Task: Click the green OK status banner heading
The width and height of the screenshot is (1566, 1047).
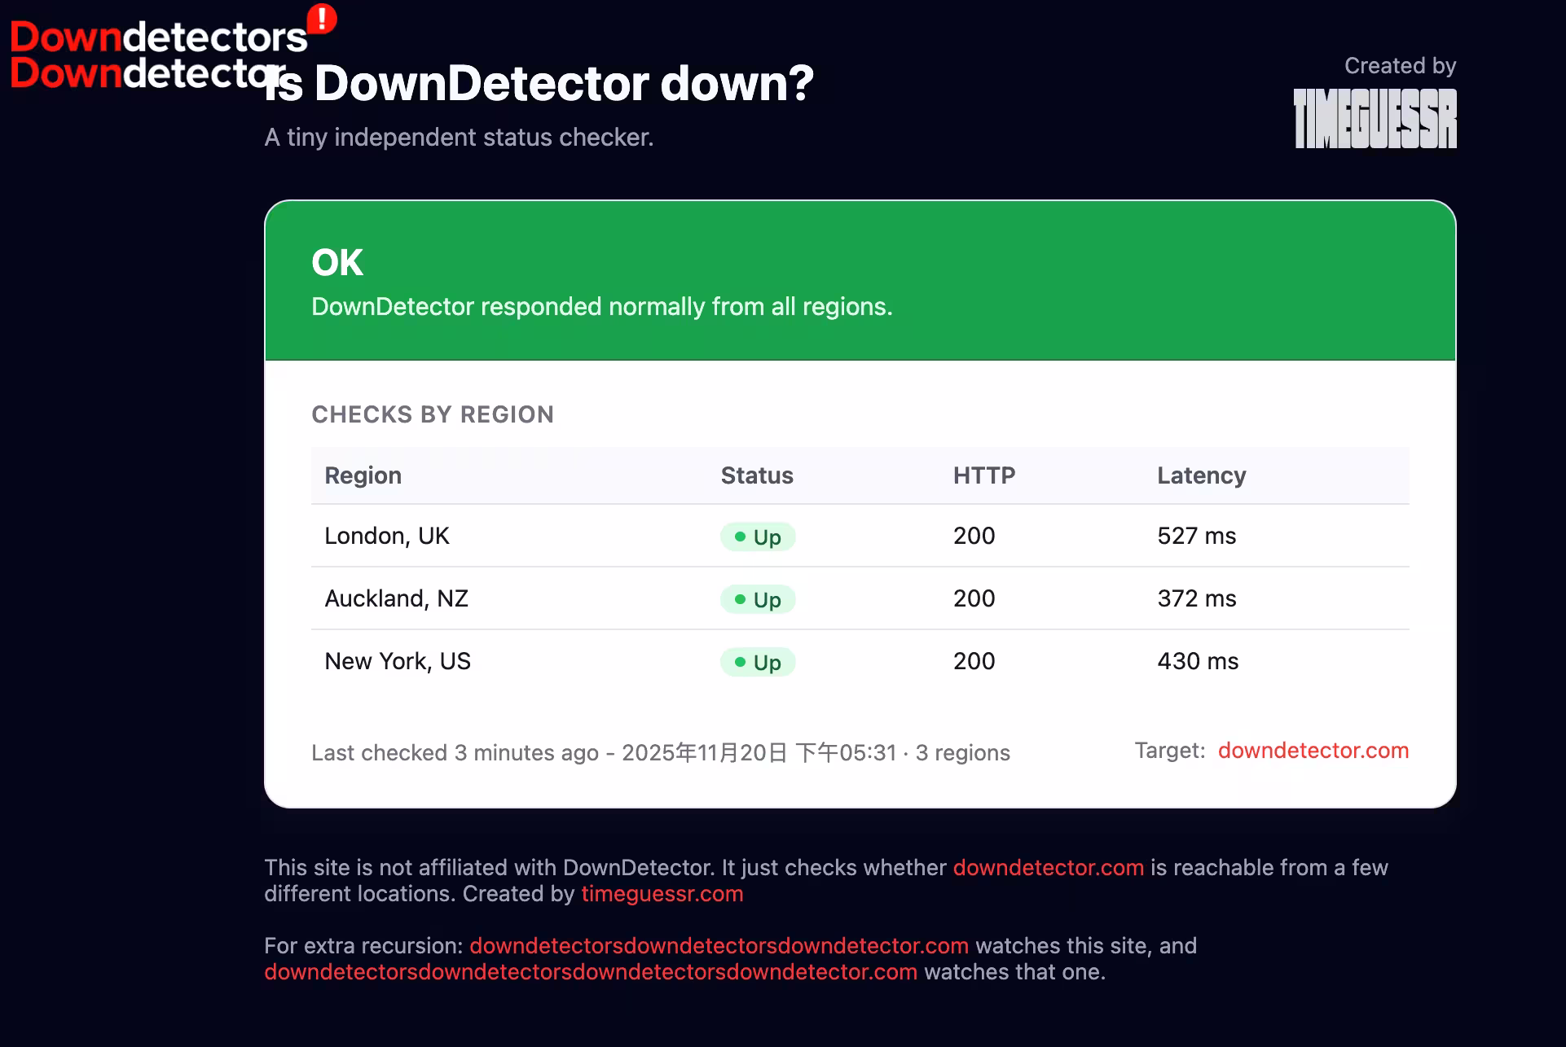Action: (337, 262)
